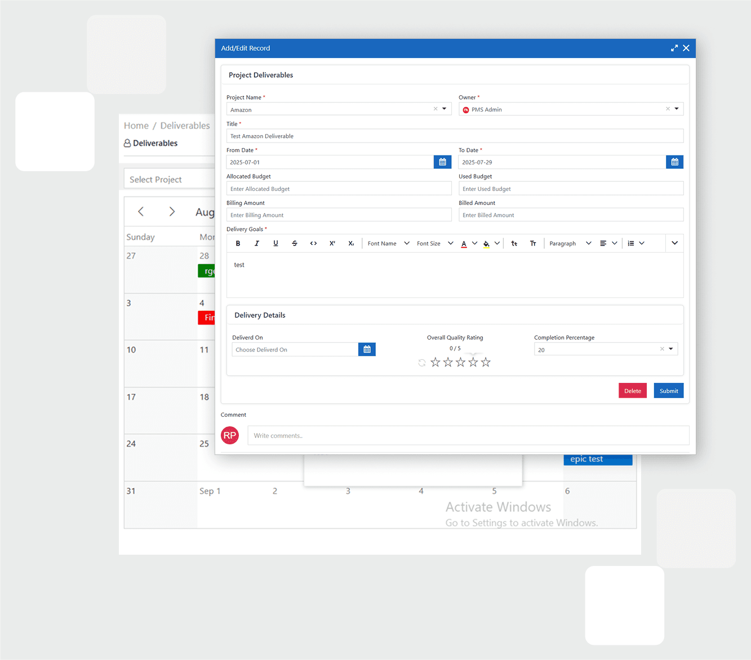Open the Font Name dropdown
The width and height of the screenshot is (751, 660).
tap(388, 243)
